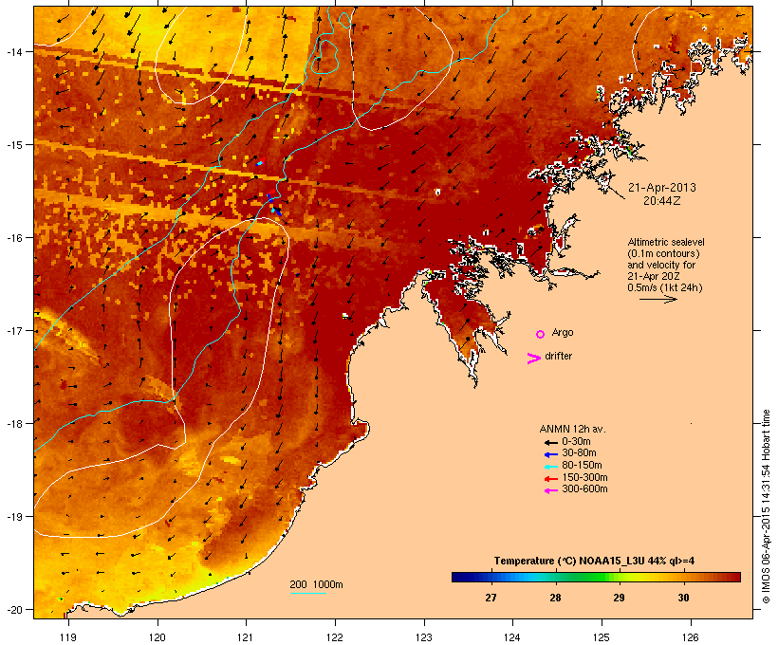Click the colorbar tick label 29

(619, 598)
